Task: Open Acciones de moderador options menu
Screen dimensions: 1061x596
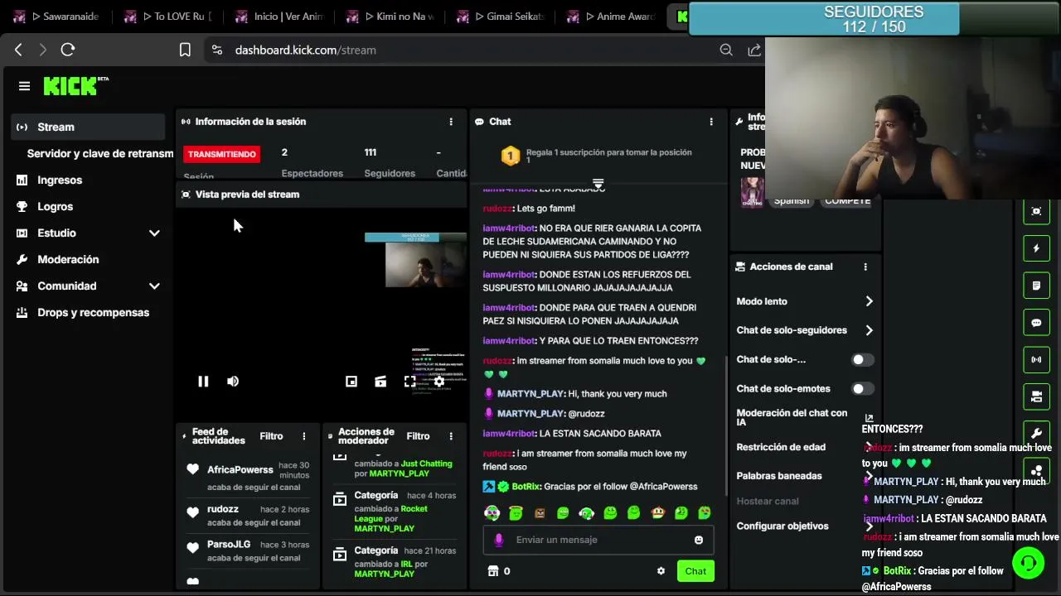Action: (x=451, y=436)
